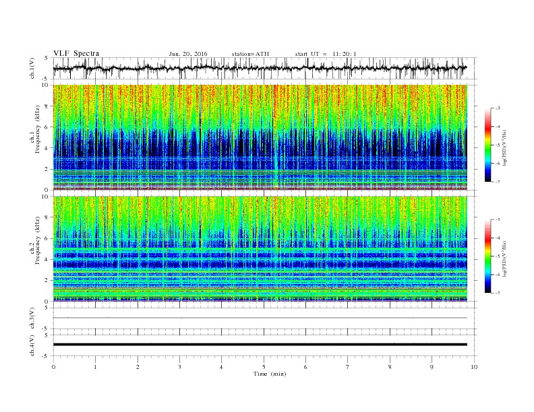Click time axis tick label "8"

point(390,367)
